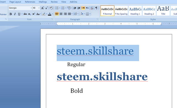
Task: Open the Page Layout tab
Action: [15, 2]
